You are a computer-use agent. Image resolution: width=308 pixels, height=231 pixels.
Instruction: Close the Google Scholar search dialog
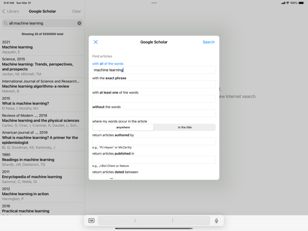tap(95, 42)
